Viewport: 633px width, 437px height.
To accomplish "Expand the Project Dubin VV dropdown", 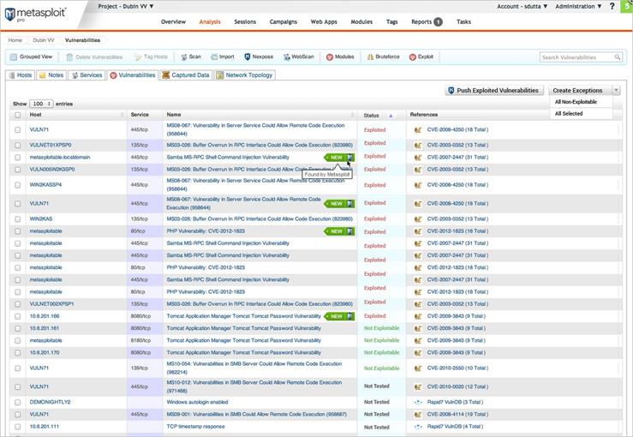I will (126, 6).
